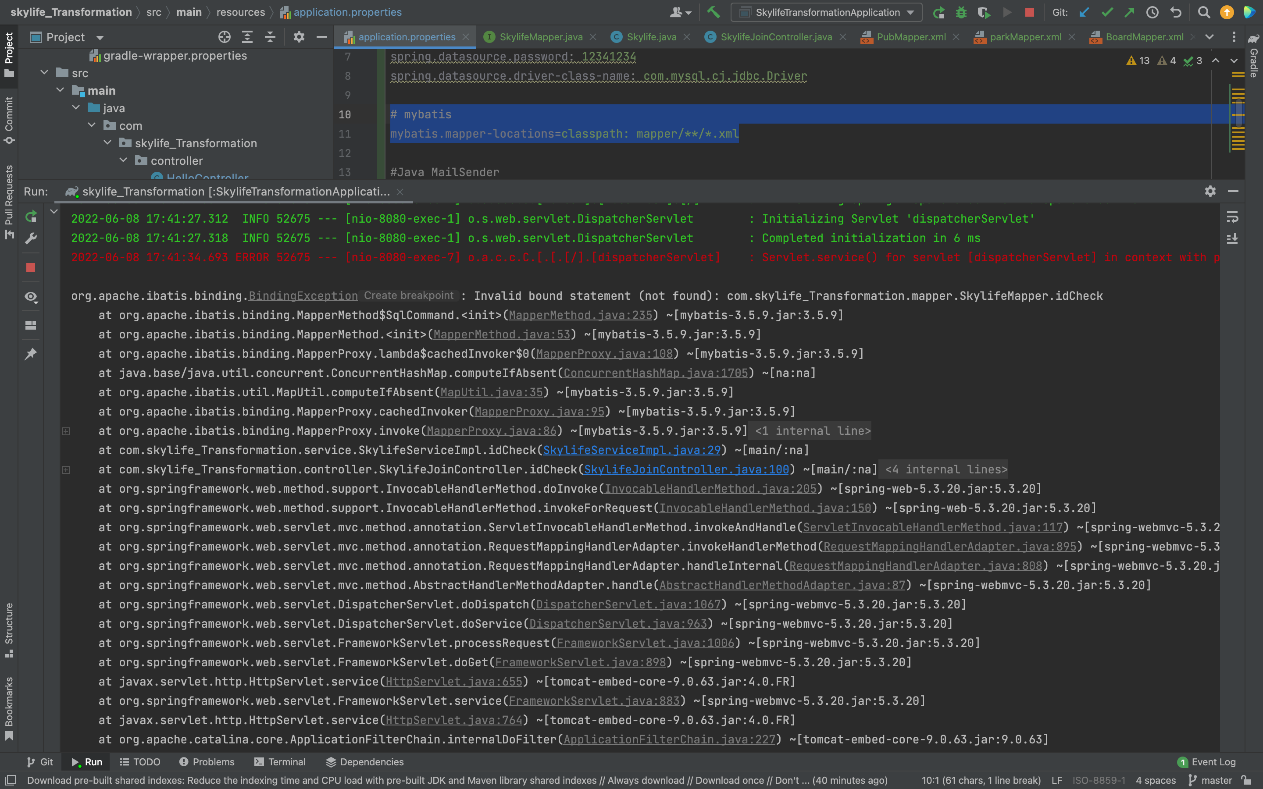Image resolution: width=1263 pixels, height=789 pixels.
Task: Collapse the controller folder in tree
Action: click(124, 161)
